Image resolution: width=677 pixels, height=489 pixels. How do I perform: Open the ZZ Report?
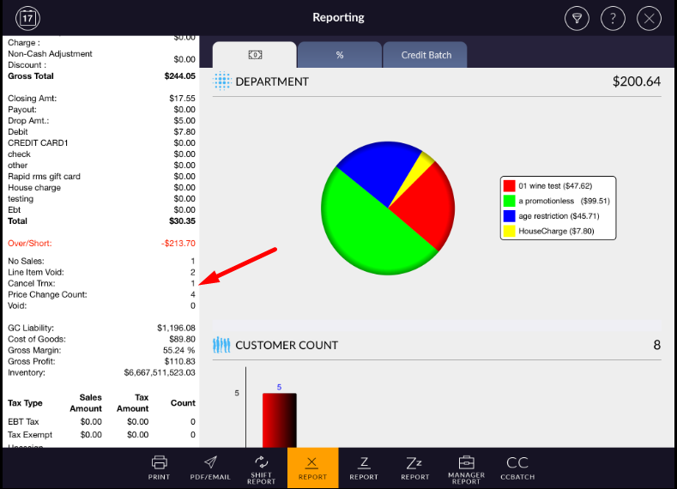pyautogui.click(x=415, y=468)
